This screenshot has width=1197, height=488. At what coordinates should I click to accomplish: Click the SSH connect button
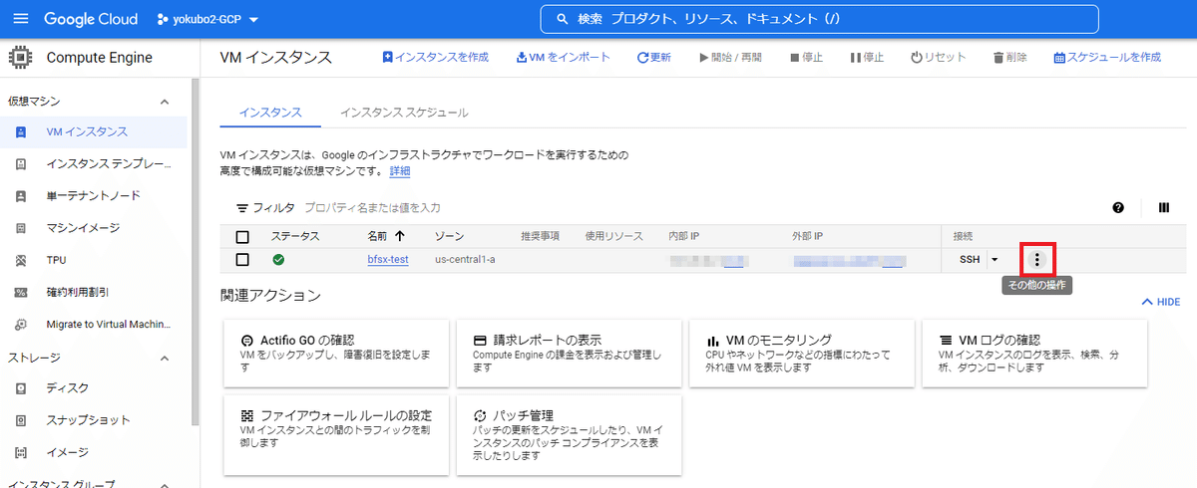(970, 260)
